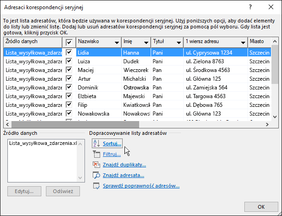Open the Sprawdź poprawność adresów... link
The image size is (282, 216).
141,186
